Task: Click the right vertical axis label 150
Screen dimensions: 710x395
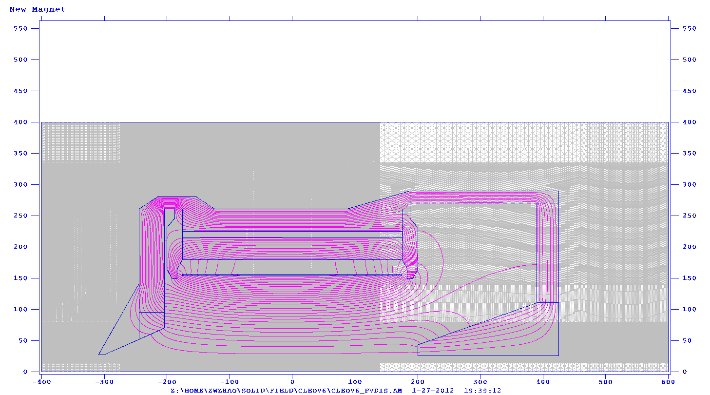Action: coord(689,278)
